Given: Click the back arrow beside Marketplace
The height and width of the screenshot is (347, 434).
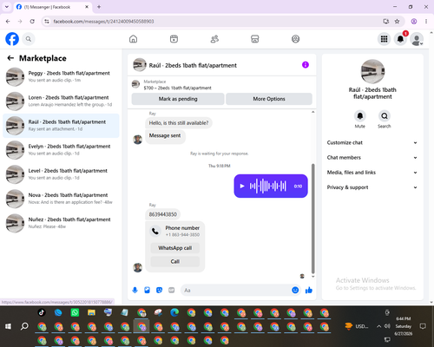Looking at the screenshot, I should (x=10, y=58).
